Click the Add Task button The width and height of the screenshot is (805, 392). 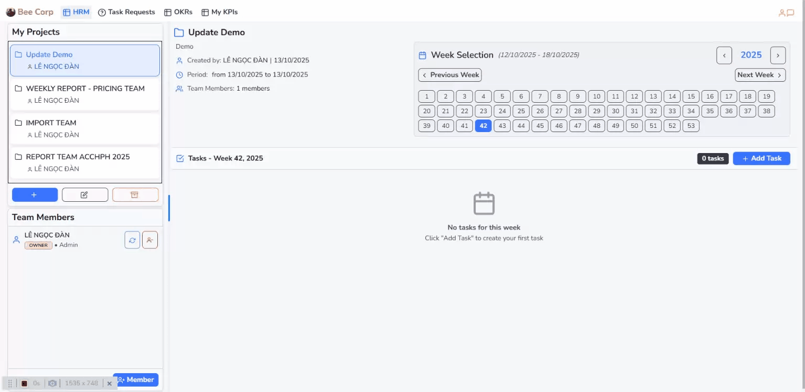[x=761, y=158]
